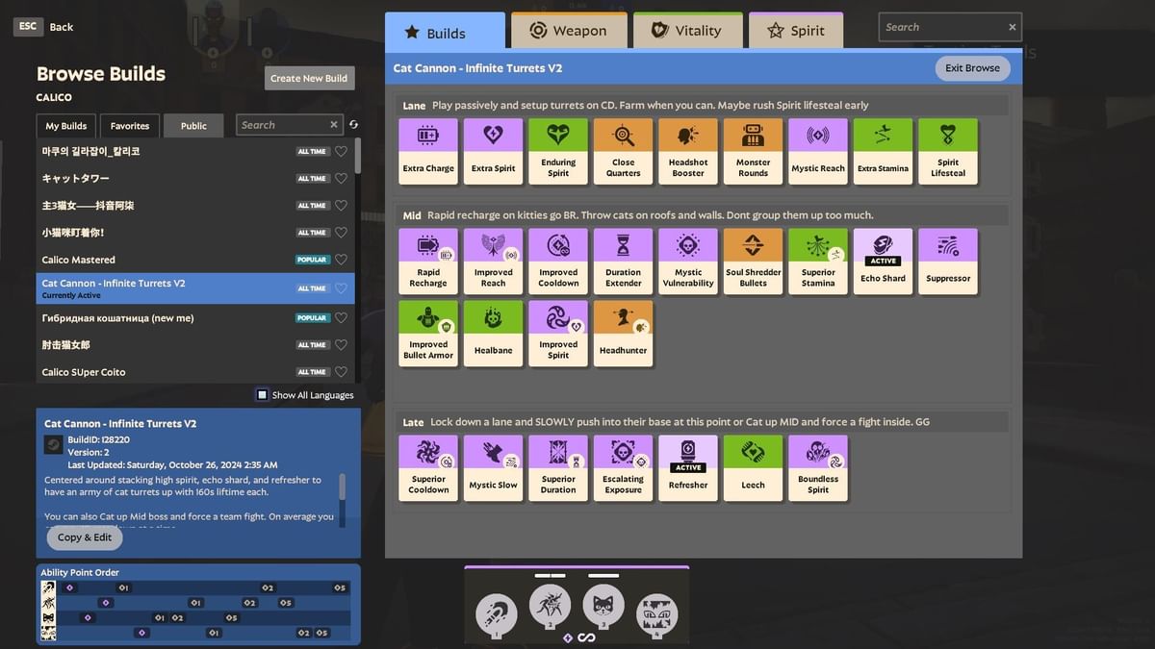Switch to the Weapon tab

click(x=569, y=31)
